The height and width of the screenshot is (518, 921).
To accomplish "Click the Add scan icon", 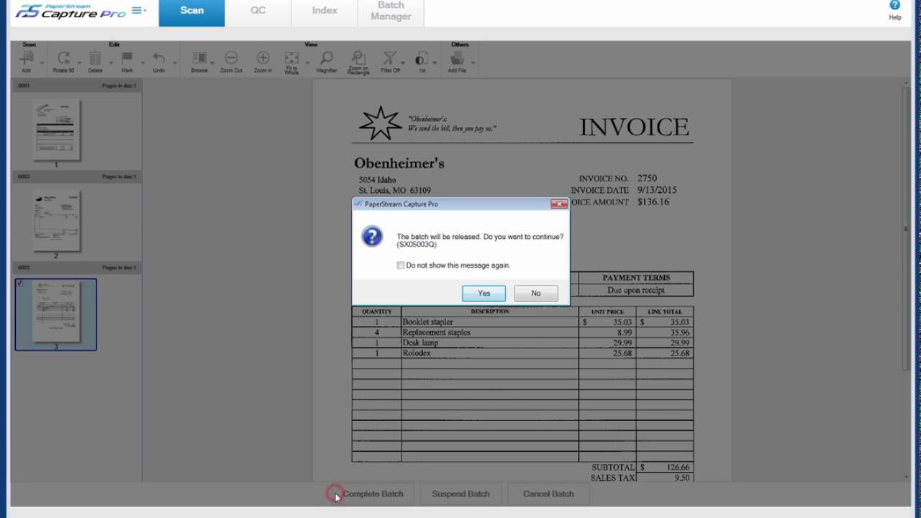I will pos(27,58).
